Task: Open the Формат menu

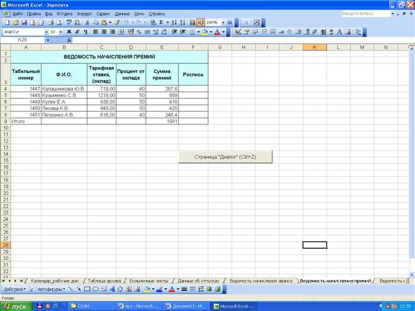Action: [x=84, y=14]
